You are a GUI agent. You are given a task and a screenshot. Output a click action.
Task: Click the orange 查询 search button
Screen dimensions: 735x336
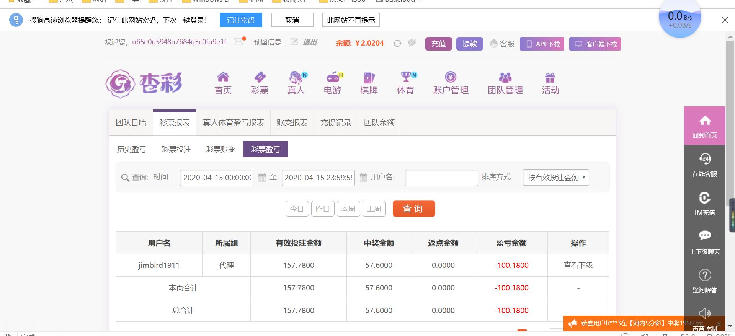point(414,209)
